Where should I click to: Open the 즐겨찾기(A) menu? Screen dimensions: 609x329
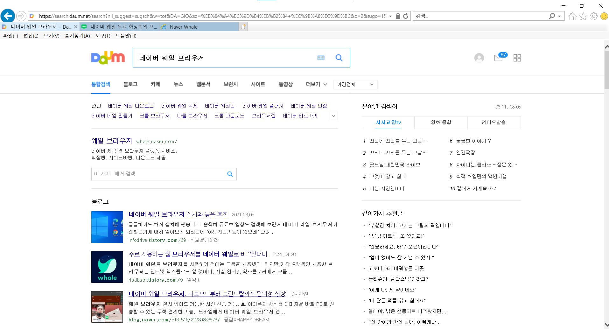(x=77, y=36)
